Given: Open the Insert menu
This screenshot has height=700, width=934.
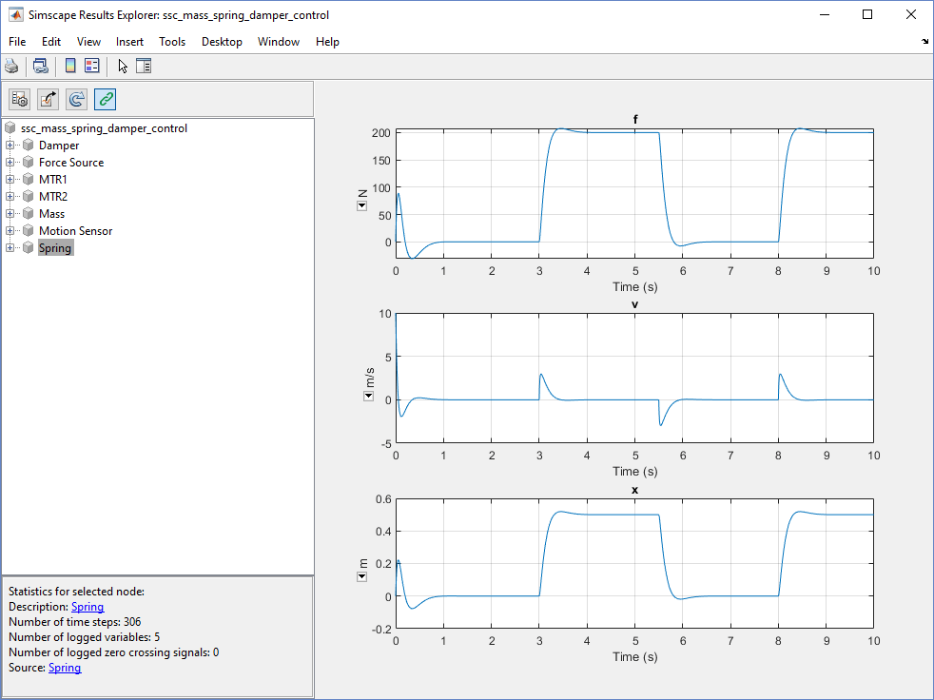Looking at the screenshot, I should pyautogui.click(x=130, y=42).
